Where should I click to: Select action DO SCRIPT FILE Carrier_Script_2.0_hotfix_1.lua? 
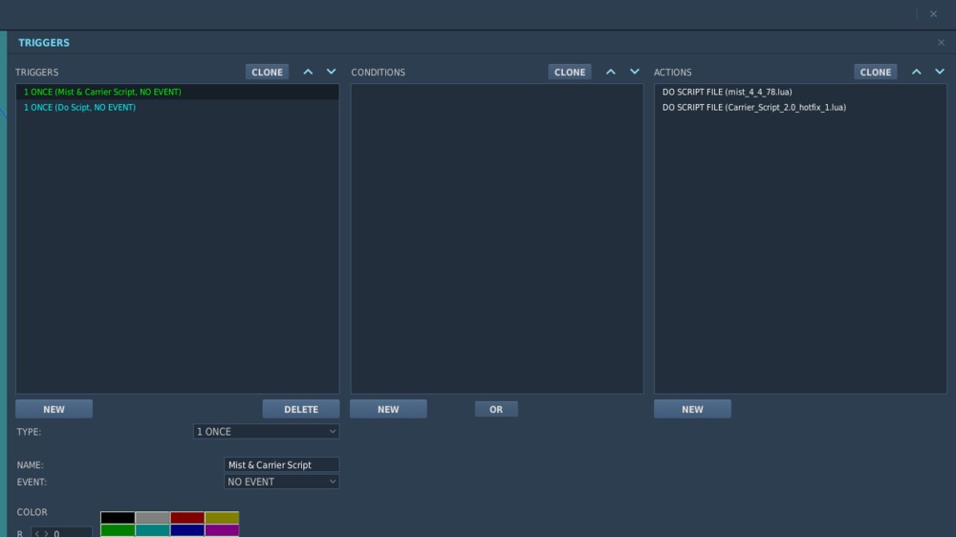pyautogui.click(x=800, y=107)
